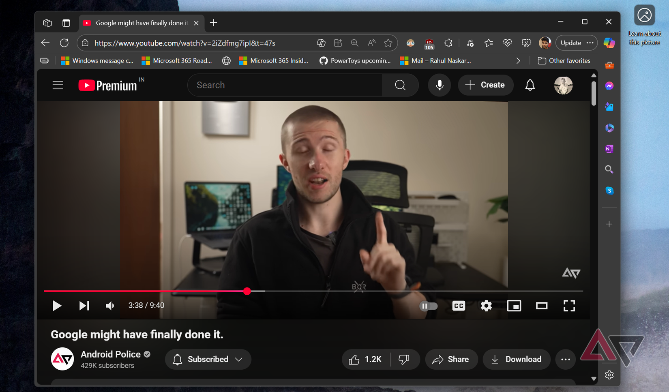Click a new position on the video progress bar

point(365,291)
